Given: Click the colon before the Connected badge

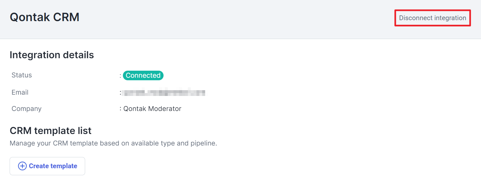Looking at the screenshot, I should coord(120,76).
